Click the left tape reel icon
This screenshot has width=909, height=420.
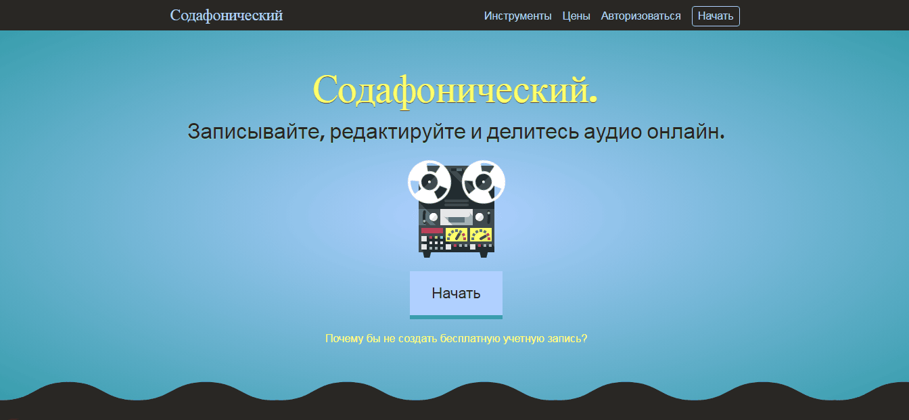tap(428, 182)
